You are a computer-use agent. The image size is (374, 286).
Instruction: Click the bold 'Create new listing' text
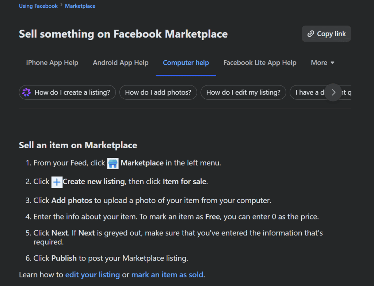click(94, 182)
